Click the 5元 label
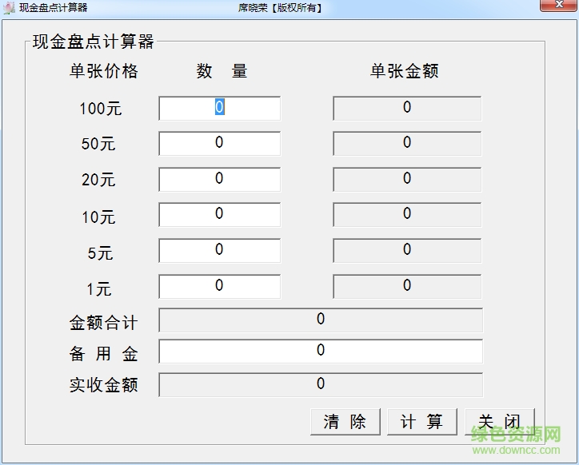Screen dimensions: 579x465 pos(100,253)
